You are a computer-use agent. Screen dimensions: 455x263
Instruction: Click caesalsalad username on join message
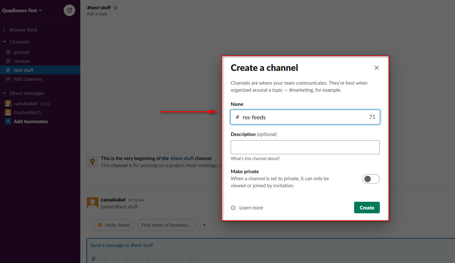pos(113,199)
